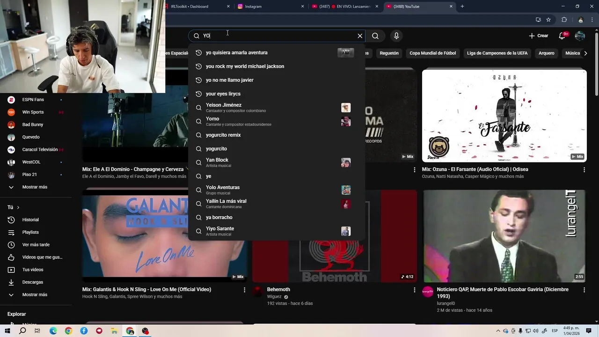Open Tus videos in sidebar
This screenshot has width=599, height=337.
click(x=35, y=270)
